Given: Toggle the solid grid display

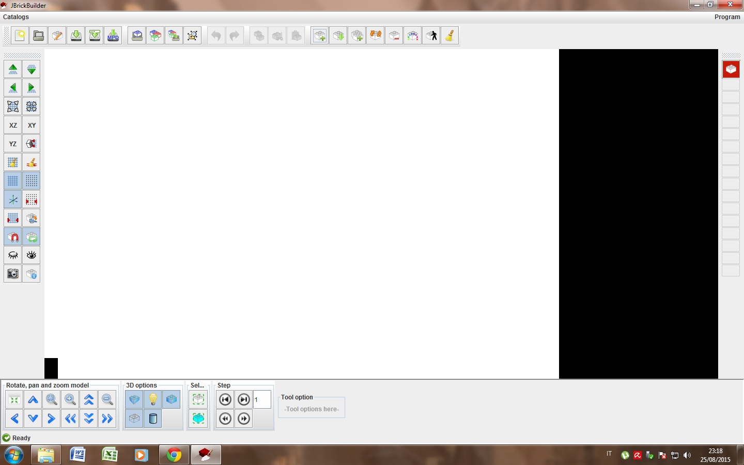Looking at the screenshot, I should click(13, 181).
